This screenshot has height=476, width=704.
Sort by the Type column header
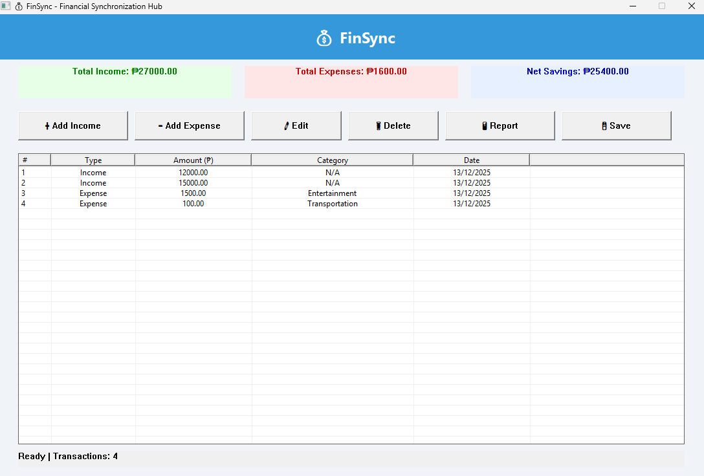point(93,160)
